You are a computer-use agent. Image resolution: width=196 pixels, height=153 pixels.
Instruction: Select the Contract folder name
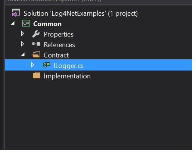56,55
